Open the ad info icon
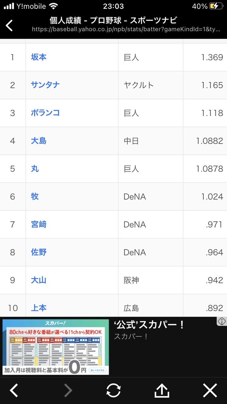The width and height of the screenshot is (227, 404). pyautogui.click(x=222, y=321)
